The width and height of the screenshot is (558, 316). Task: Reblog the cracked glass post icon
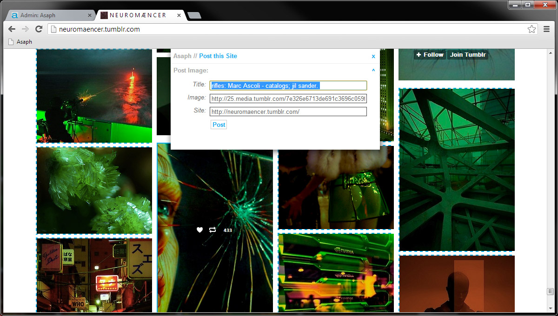tap(213, 230)
